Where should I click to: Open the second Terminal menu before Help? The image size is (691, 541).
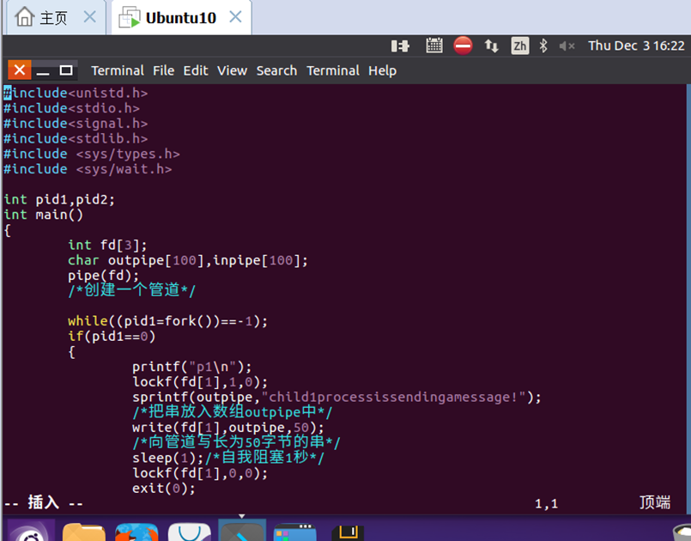[x=333, y=70]
